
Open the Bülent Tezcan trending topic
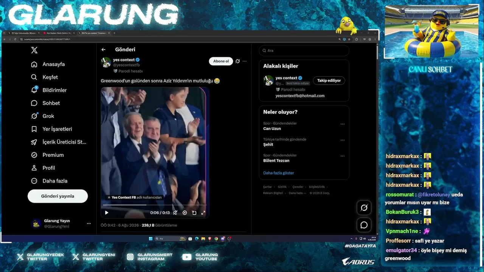tap(276, 161)
